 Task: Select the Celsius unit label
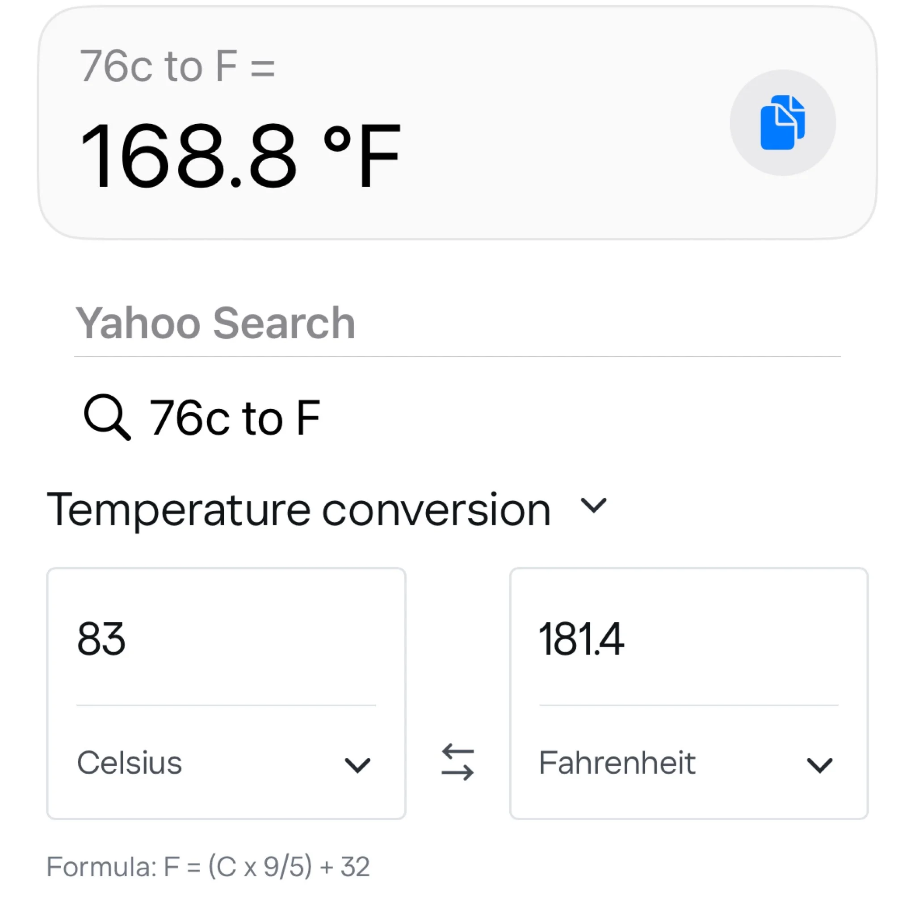(129, 763)
